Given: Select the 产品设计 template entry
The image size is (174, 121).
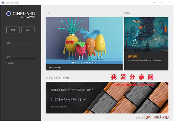Looking at the screenshot, I should click(x=10, y=63).
